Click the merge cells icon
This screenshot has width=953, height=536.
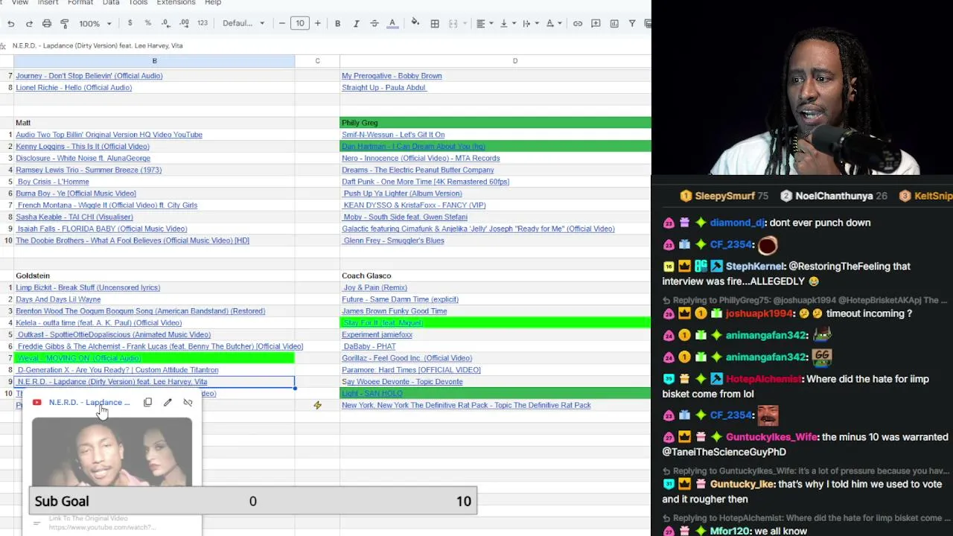click(x=453, y=24)
